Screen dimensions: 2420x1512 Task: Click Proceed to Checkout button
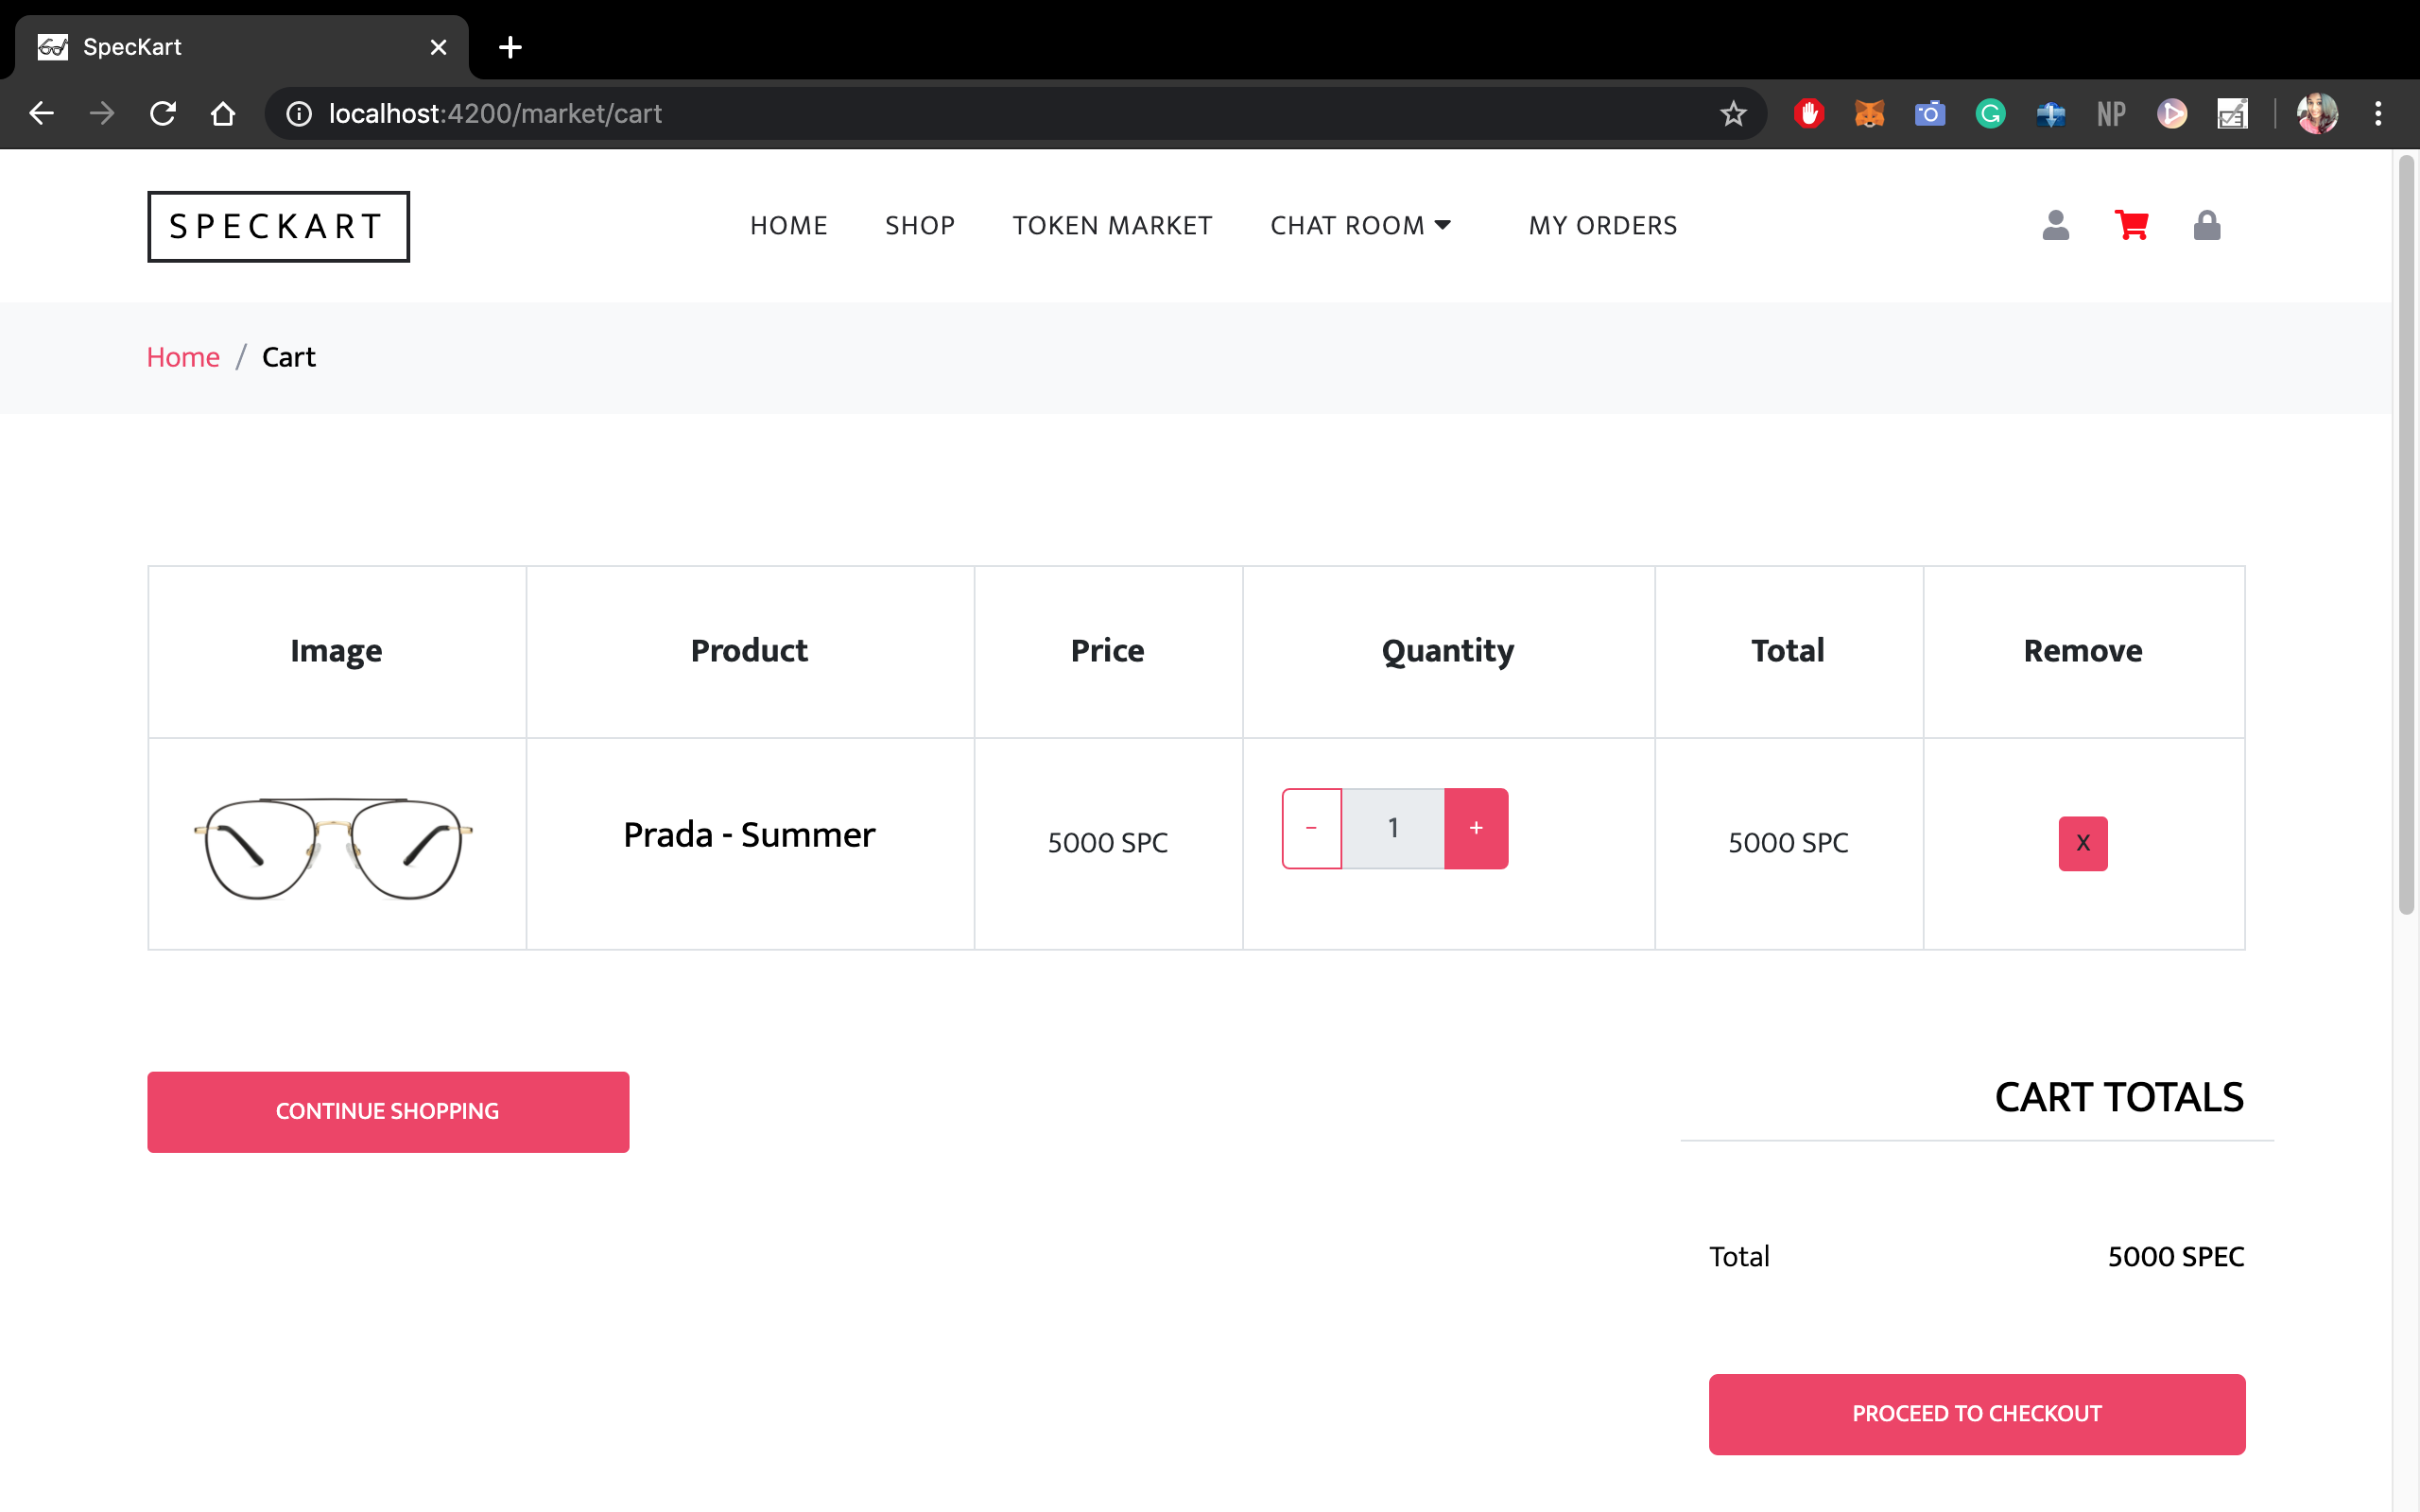pyautogui.click(x=1976, y=1413)
